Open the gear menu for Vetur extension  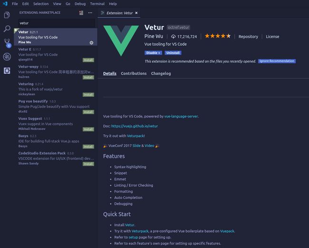click(x=91, y=43)
